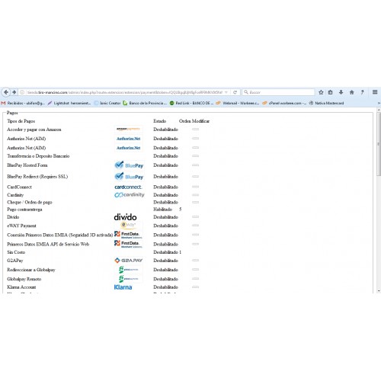Image resolution: width=381 pixels, height=381 pixels.
Task: Click Modificar button for BluePay Hosted Form
Action: [x=195, y=165]
